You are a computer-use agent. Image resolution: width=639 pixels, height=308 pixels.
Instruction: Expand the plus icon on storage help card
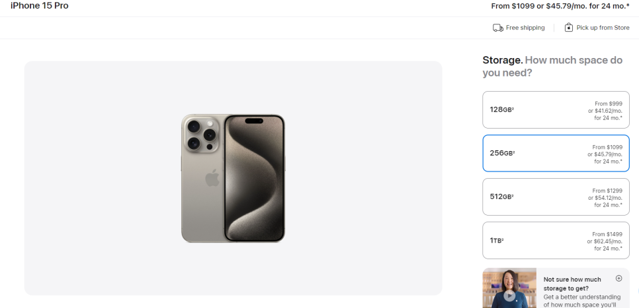618,278
